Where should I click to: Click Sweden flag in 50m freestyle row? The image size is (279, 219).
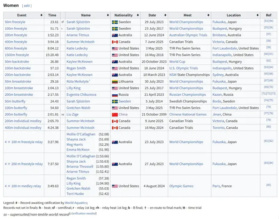pyautogui.click(x=115, y=22)
